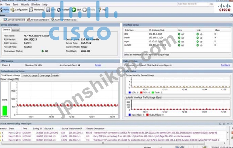Click the second connection icon in status bar
This screenshot has width=233, height=148.
pyautogui.click(x=182, y=147)
